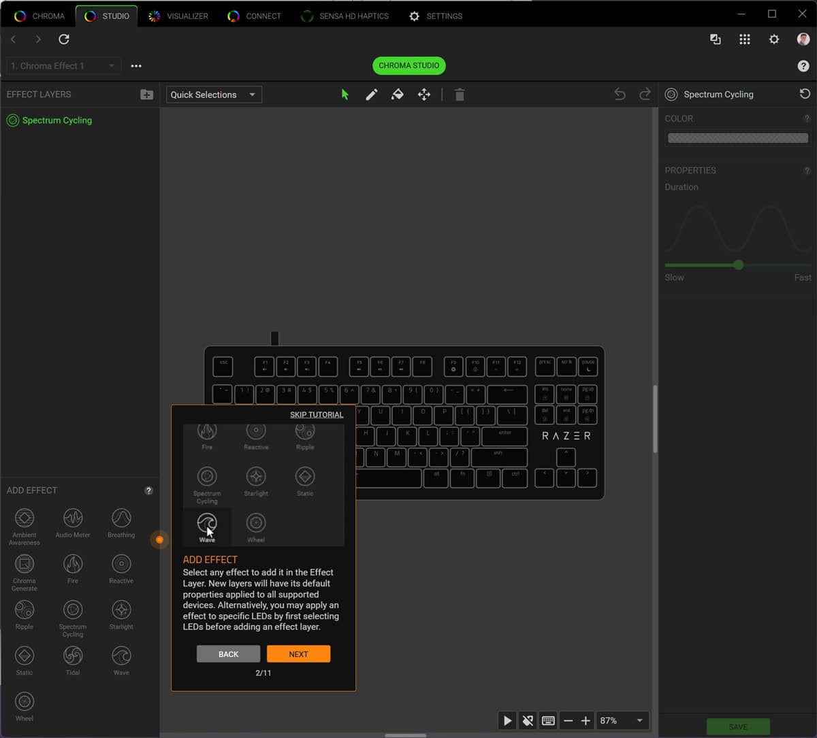Viewport: 817px width, 738px height.
Task: Click the trash delete icon in toolbar
Action: [460, 95]
